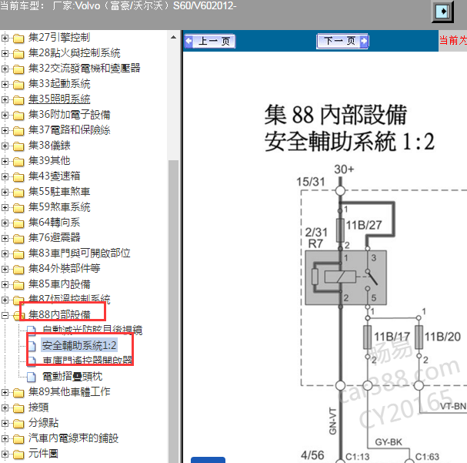
Task: Select the 集35照明系統 tree item
Action: [x=59, y=99]
